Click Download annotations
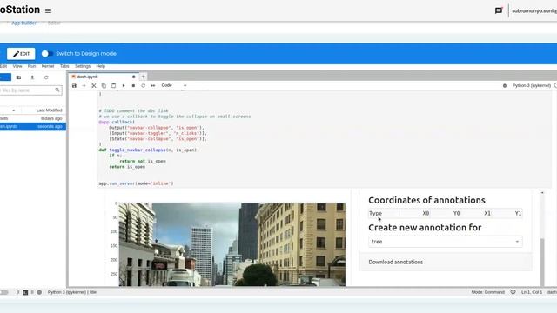This screenshot has width=557, height=313. point(396,262)
